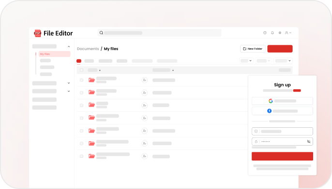Go to Documents in the breadcrumb

[x=88, y=49]
